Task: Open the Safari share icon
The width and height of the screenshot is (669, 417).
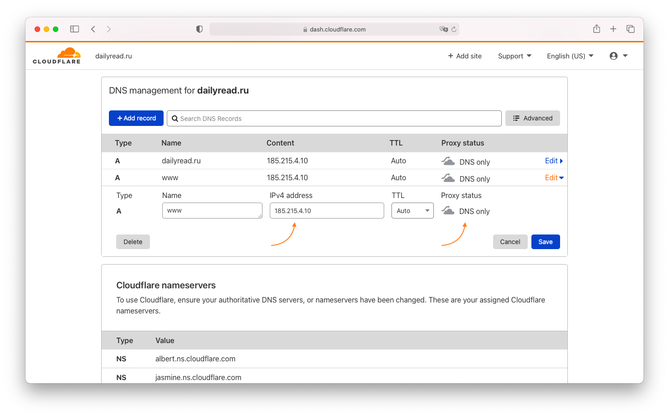Action: pyautogui.click(x=597, y=29)
